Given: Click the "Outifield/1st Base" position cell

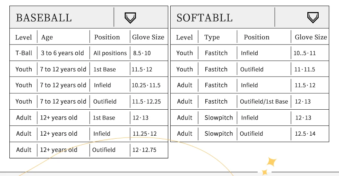Looking at the screenshot, I should point(264,101).
